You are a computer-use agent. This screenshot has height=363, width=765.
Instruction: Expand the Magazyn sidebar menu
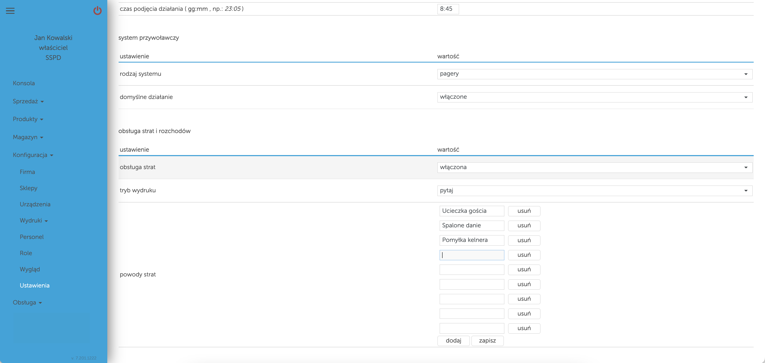(27, 137)
